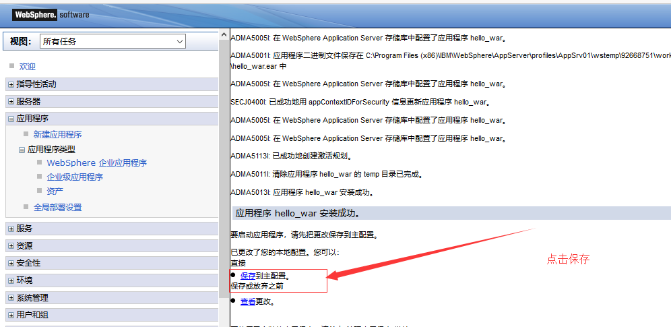
Task: Open 全局部署设置 link
Action: click(x=58, y=208)
